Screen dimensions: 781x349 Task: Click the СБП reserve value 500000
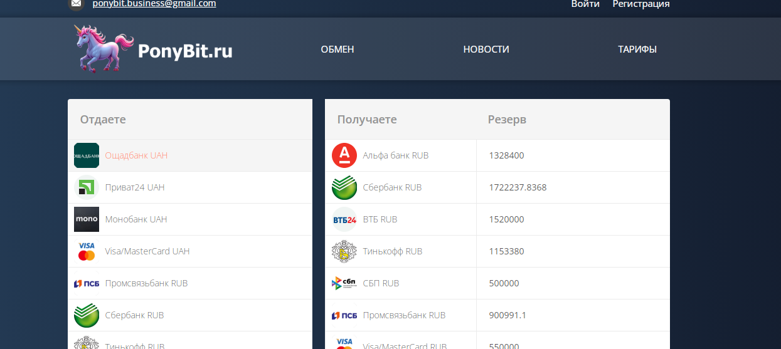coord(504,283)
